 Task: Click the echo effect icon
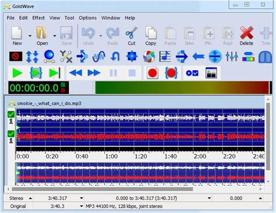pos(82,56)
